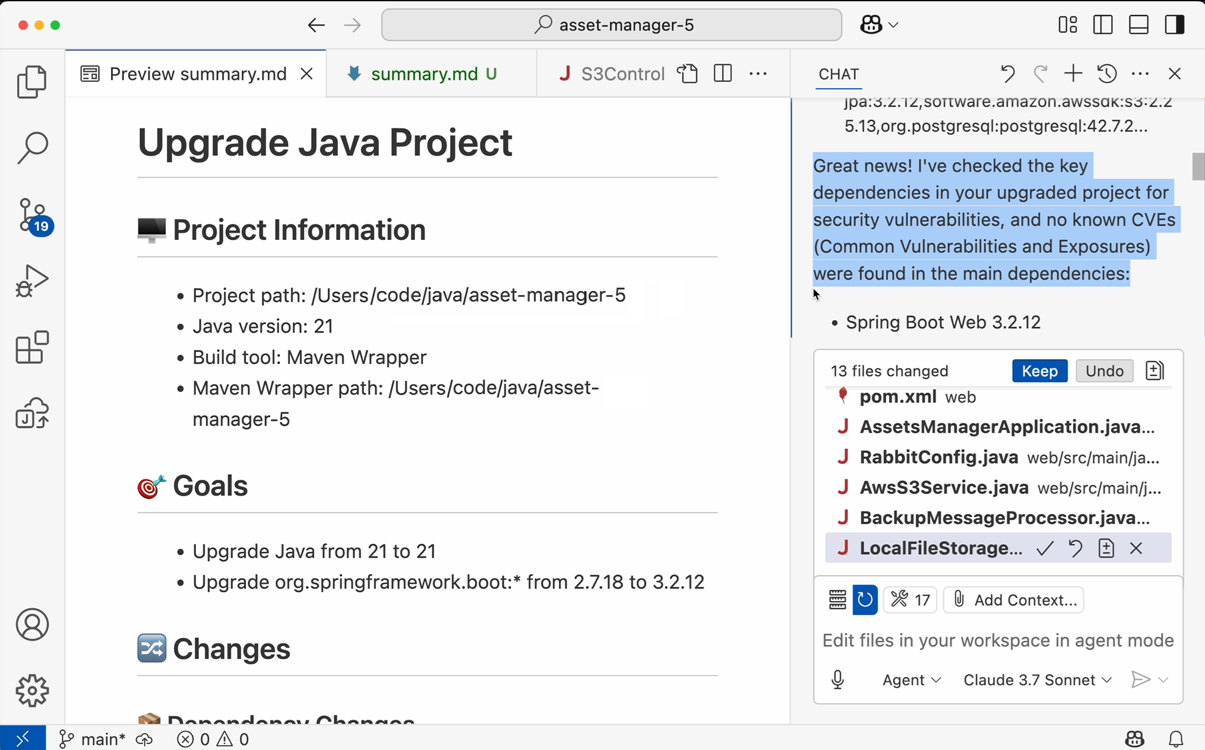Select the CHAT panel tab
The image size is (1205, 750).
pyautogui.click(x=838, y=74)
